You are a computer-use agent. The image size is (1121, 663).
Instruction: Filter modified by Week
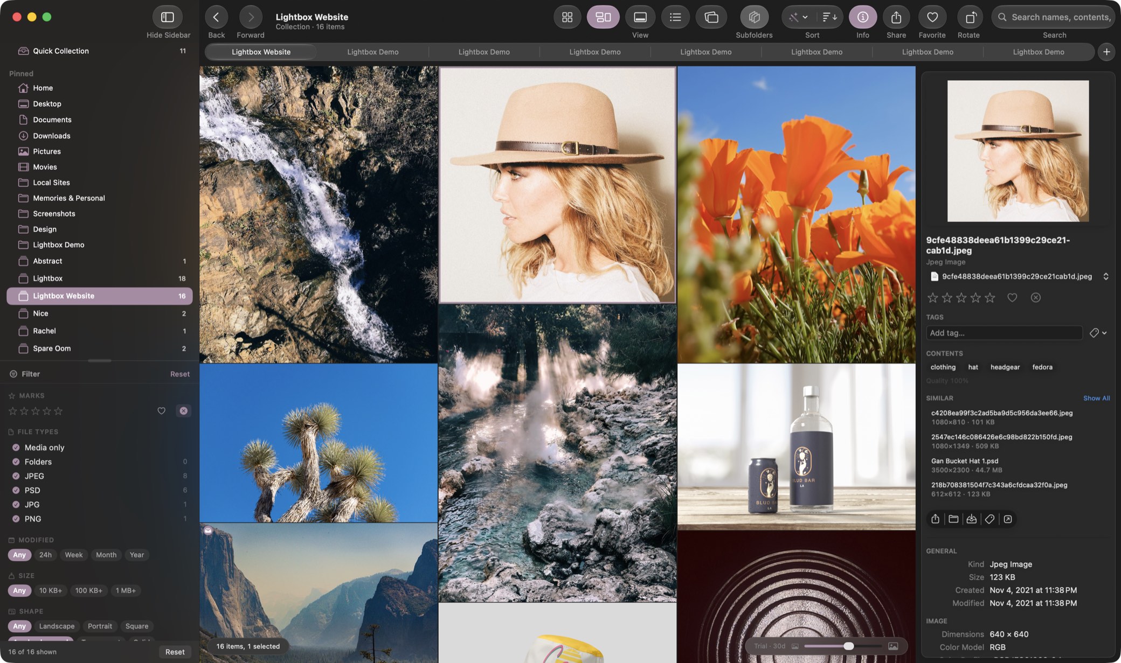click(x=74, y=555)
